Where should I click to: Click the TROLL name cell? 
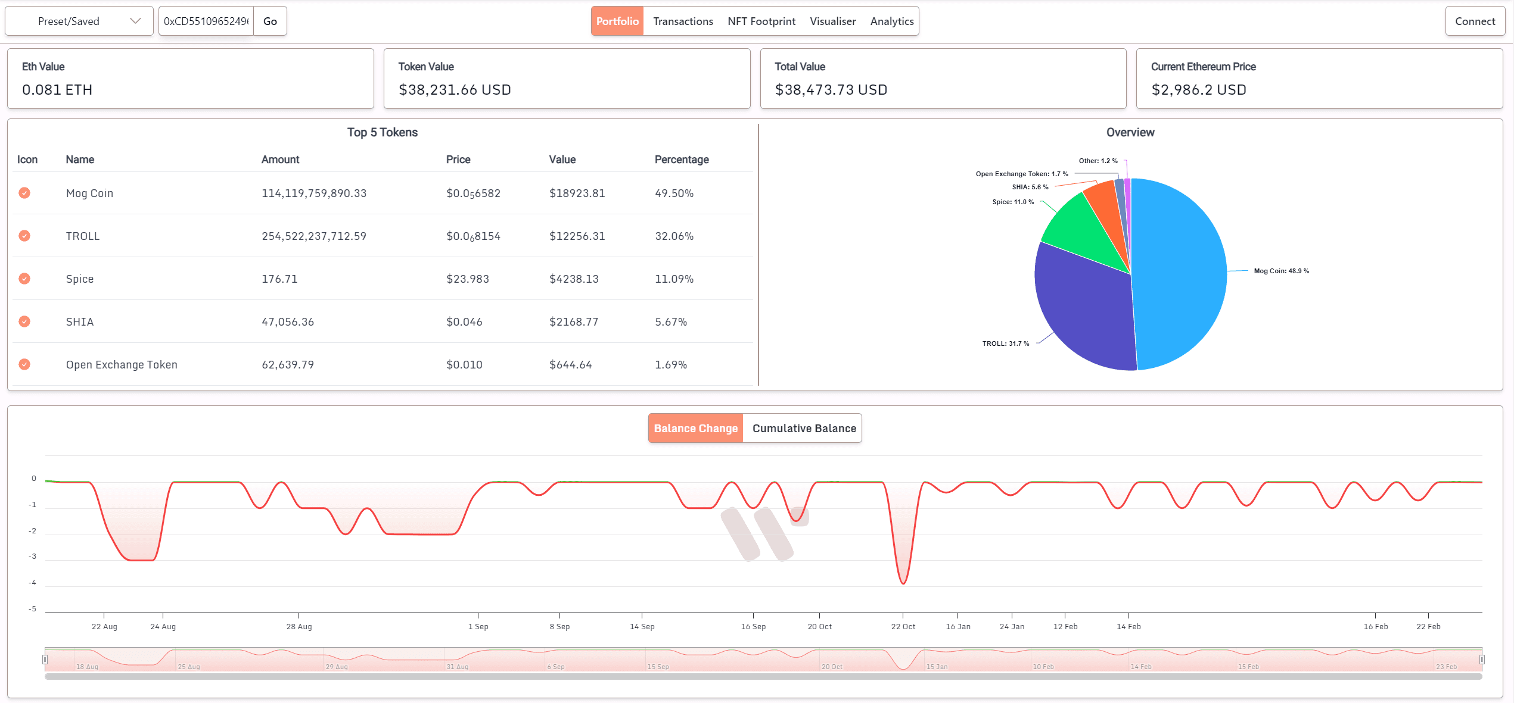click(x=83, y=236)
